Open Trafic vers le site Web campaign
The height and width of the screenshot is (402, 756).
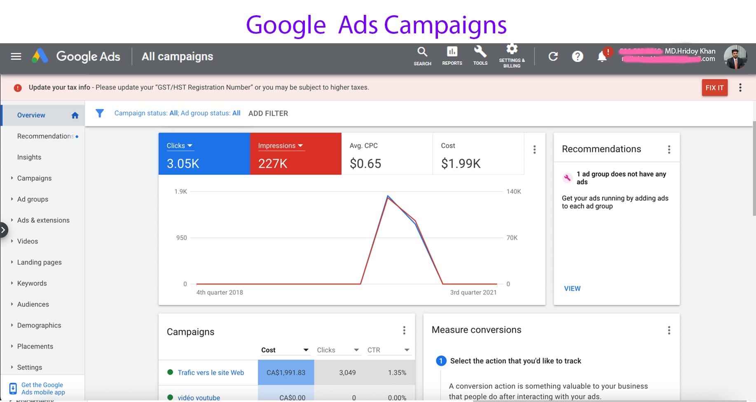click(211, 373)
